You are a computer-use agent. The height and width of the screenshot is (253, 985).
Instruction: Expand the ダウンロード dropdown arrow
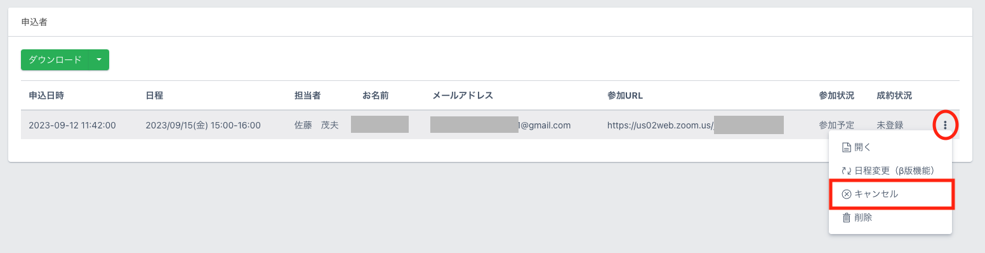99,60
